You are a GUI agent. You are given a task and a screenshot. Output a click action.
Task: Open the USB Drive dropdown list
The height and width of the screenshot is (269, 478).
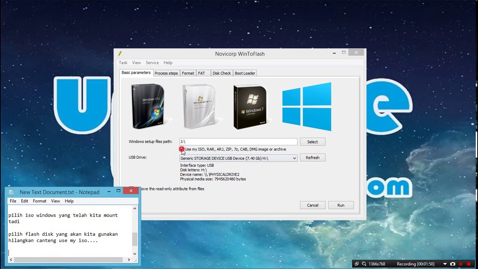pyautogui.click(x=238, y=158)
